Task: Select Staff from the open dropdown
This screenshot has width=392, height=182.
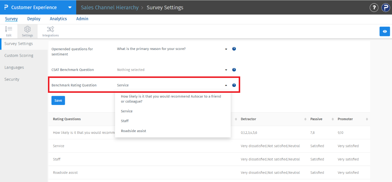Action: (124, 121)
